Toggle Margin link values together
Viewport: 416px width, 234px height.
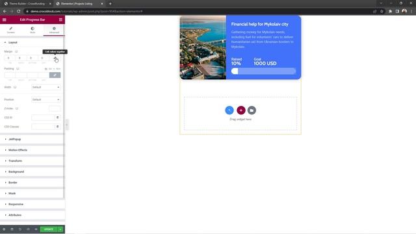(x=55, y=58)
